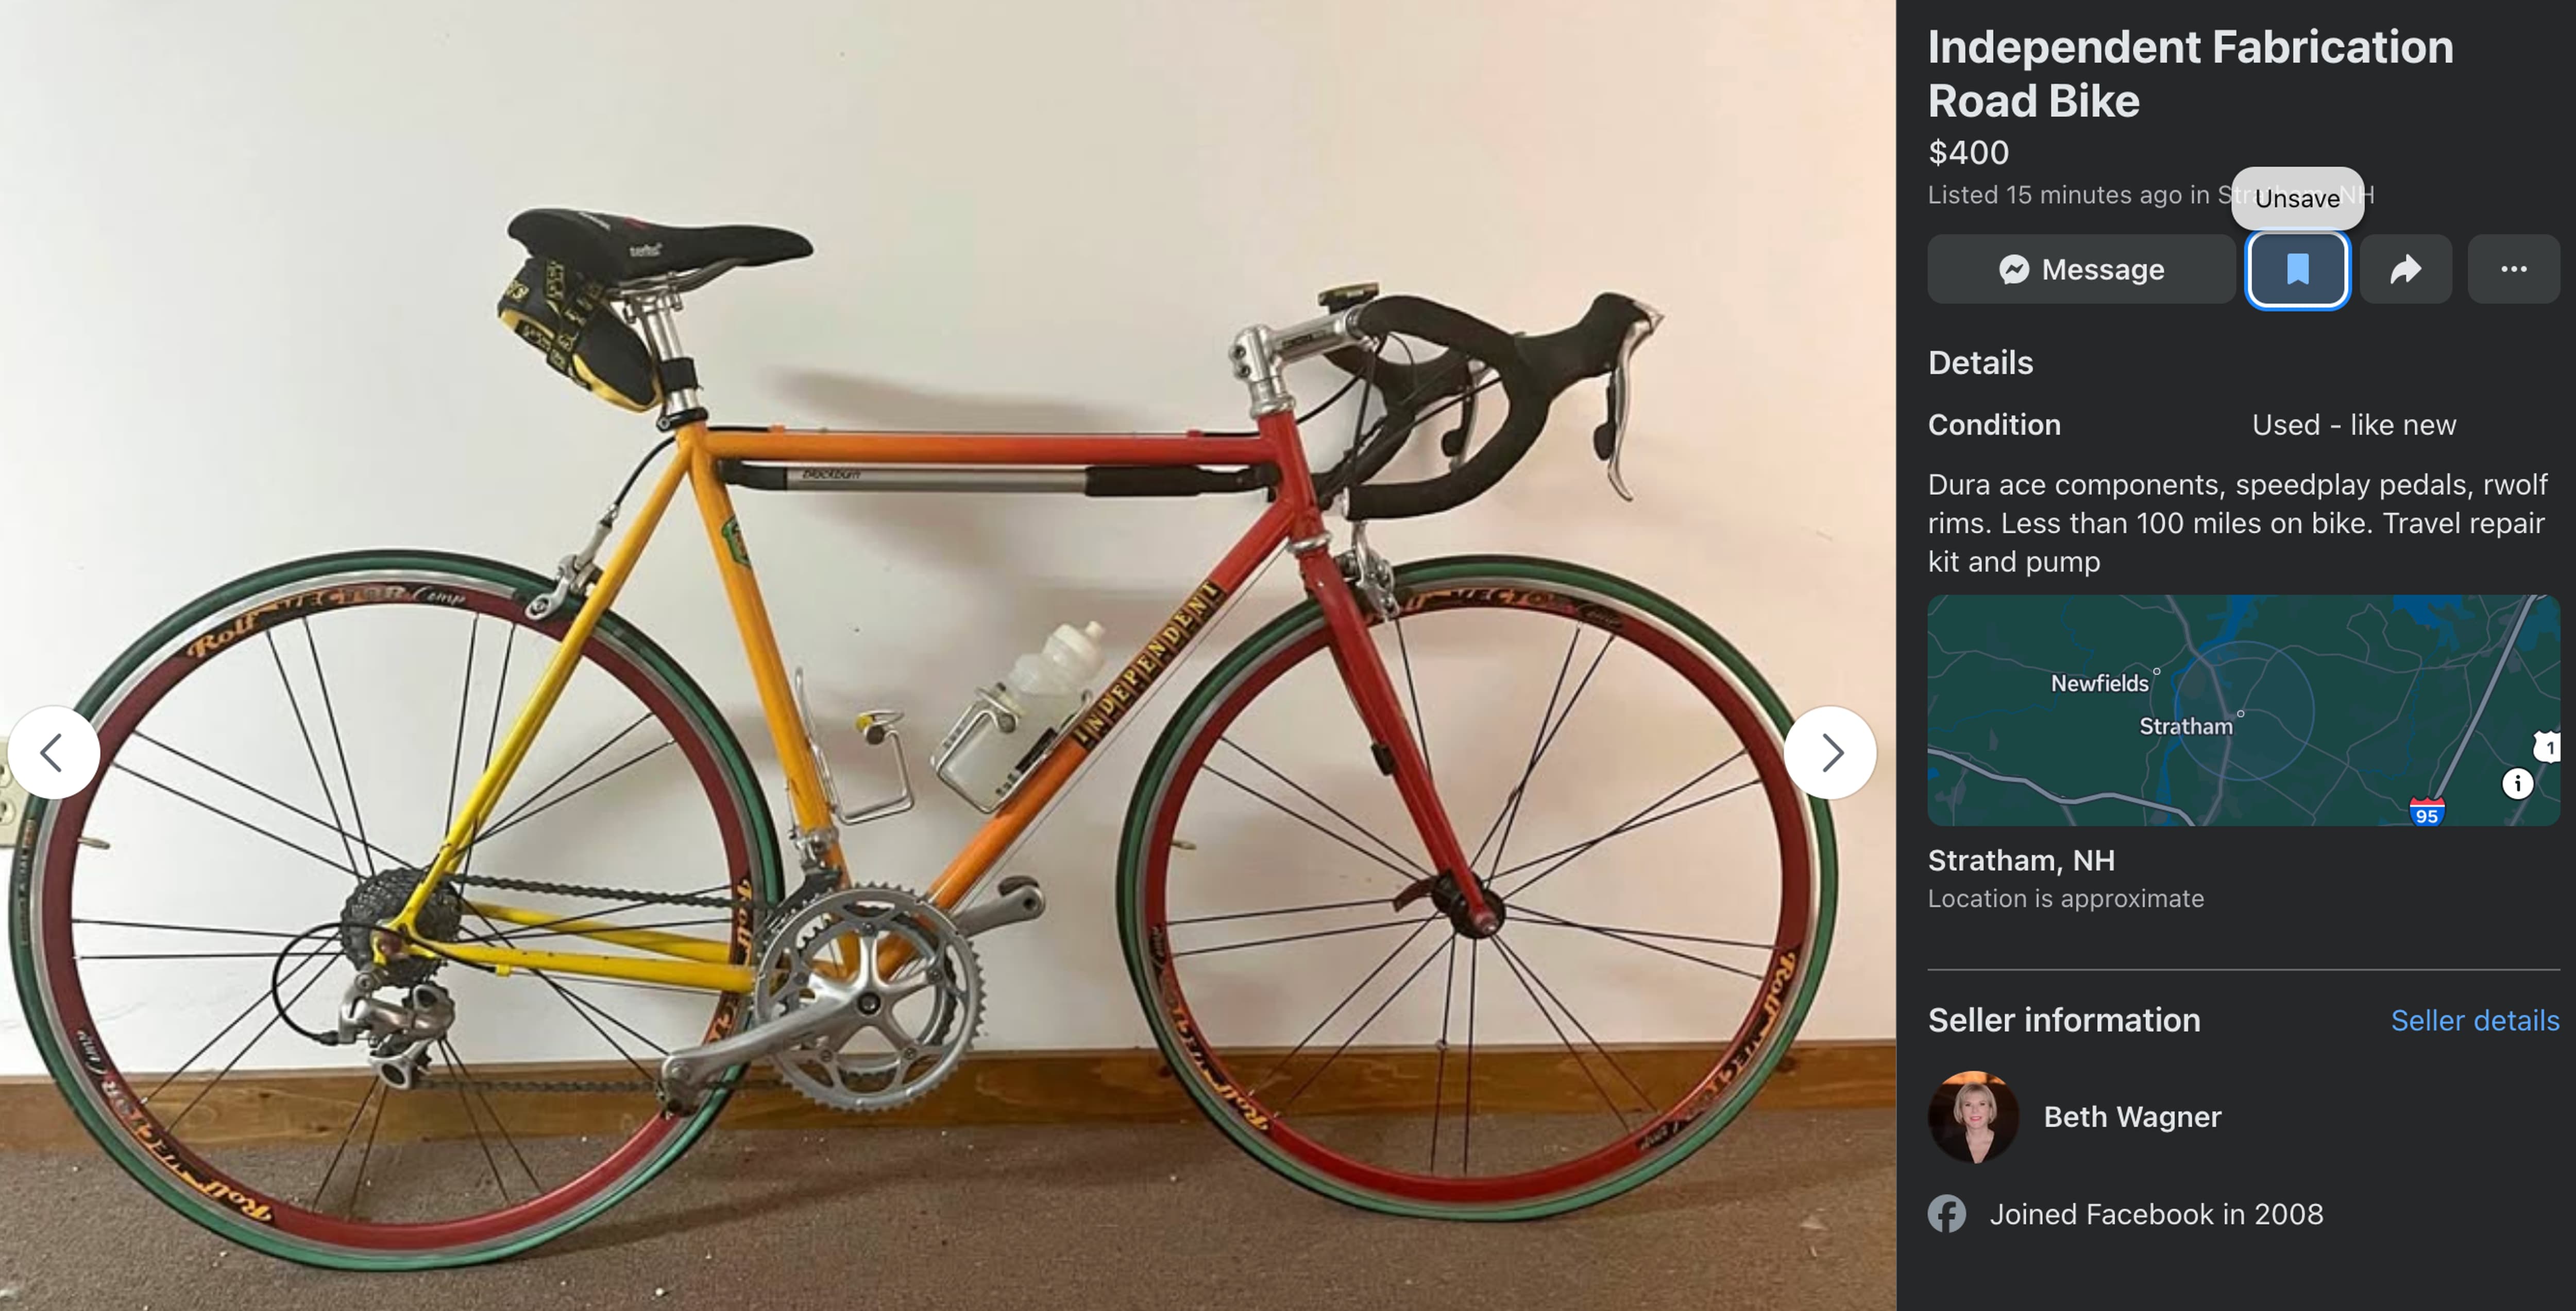Image resolution: width=2576 pixels, height=1311 pixels.
Task: Click the I-95 highway shield on map
Action: point(2427,811)
